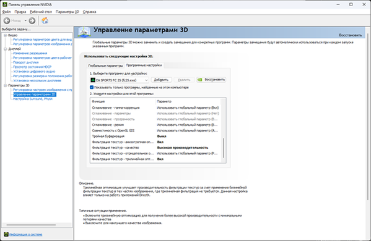This screenshot has height=241, width=371.
Task: Select Фильтрация текстур - качество row
Action: tap(155, 148)
